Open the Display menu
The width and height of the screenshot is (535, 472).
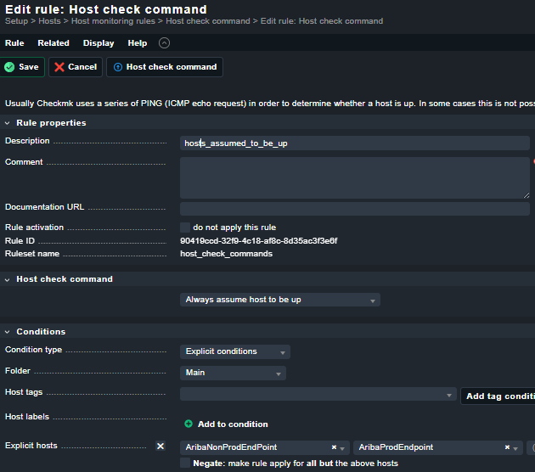click(x=99, y=43)
